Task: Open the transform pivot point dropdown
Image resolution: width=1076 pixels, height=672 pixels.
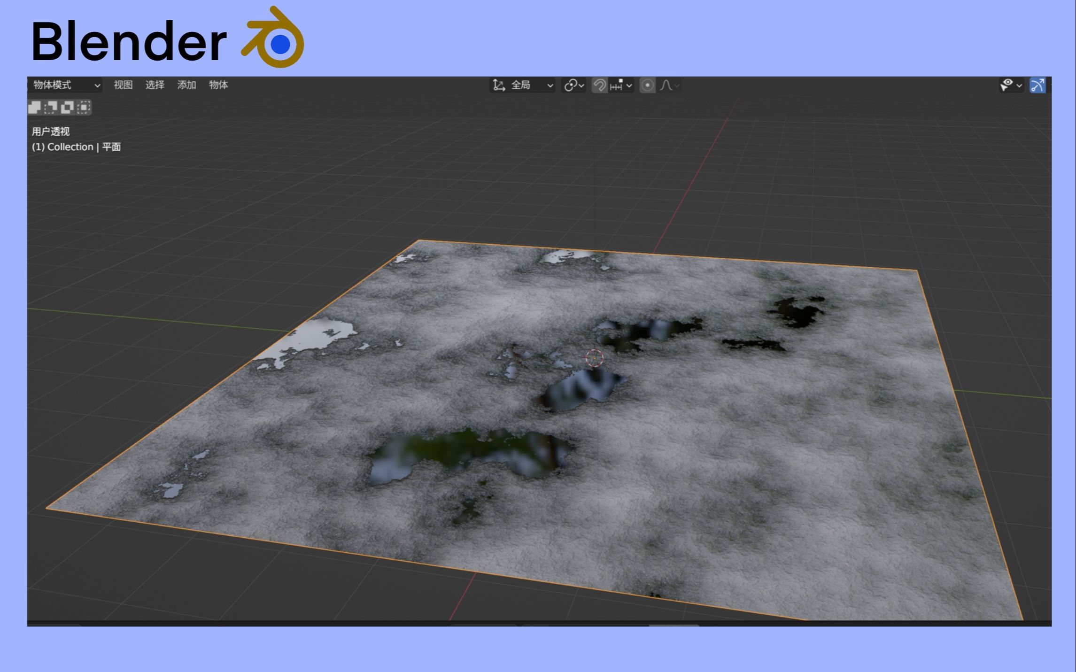Action: (574, 85)
